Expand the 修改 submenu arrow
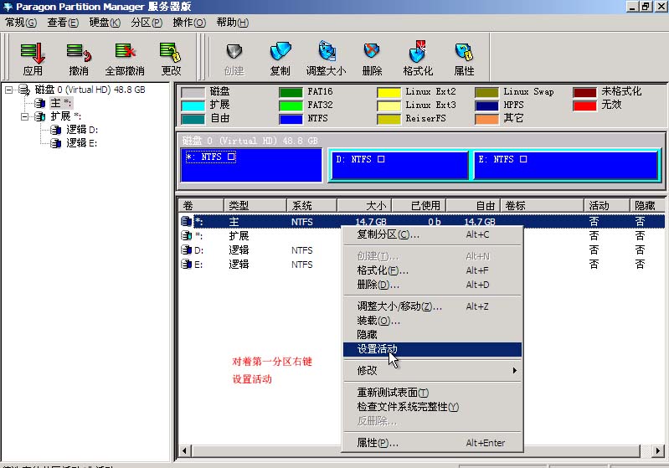Image resolution: width=669 pixels, height=468 pixels. pyautogui.click(x=515, y=370)
